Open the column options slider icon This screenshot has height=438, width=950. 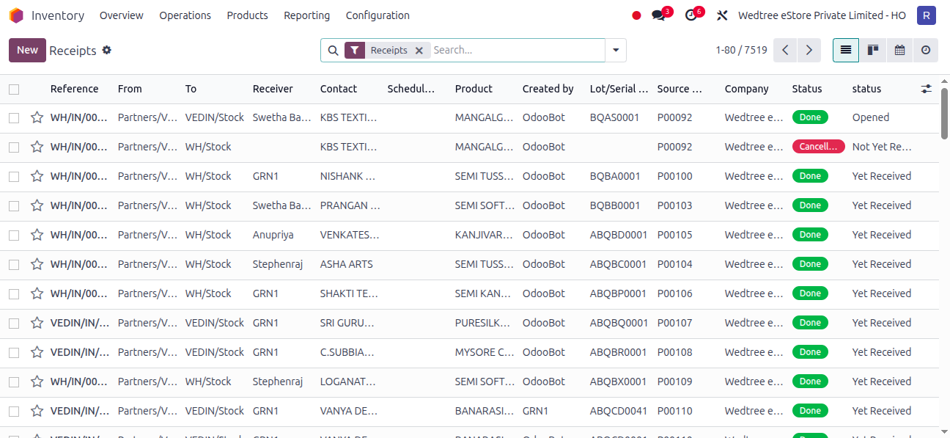926,88
